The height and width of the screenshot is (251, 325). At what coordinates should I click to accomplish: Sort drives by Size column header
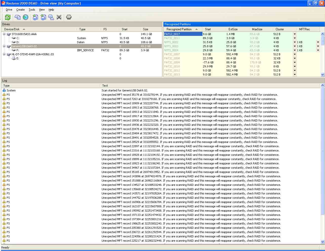[151, 29]
